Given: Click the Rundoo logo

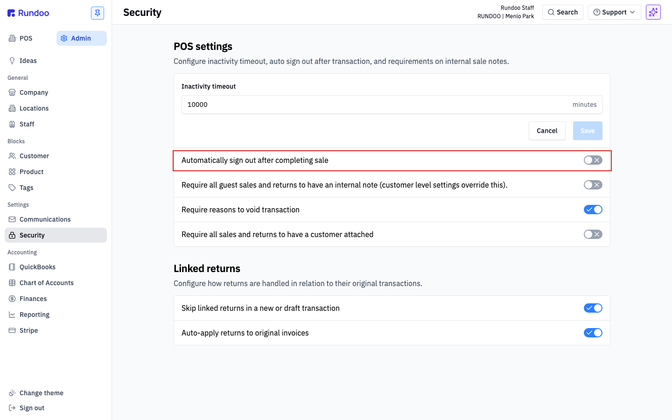Looking at the screenshot, I should coord(28,13).
